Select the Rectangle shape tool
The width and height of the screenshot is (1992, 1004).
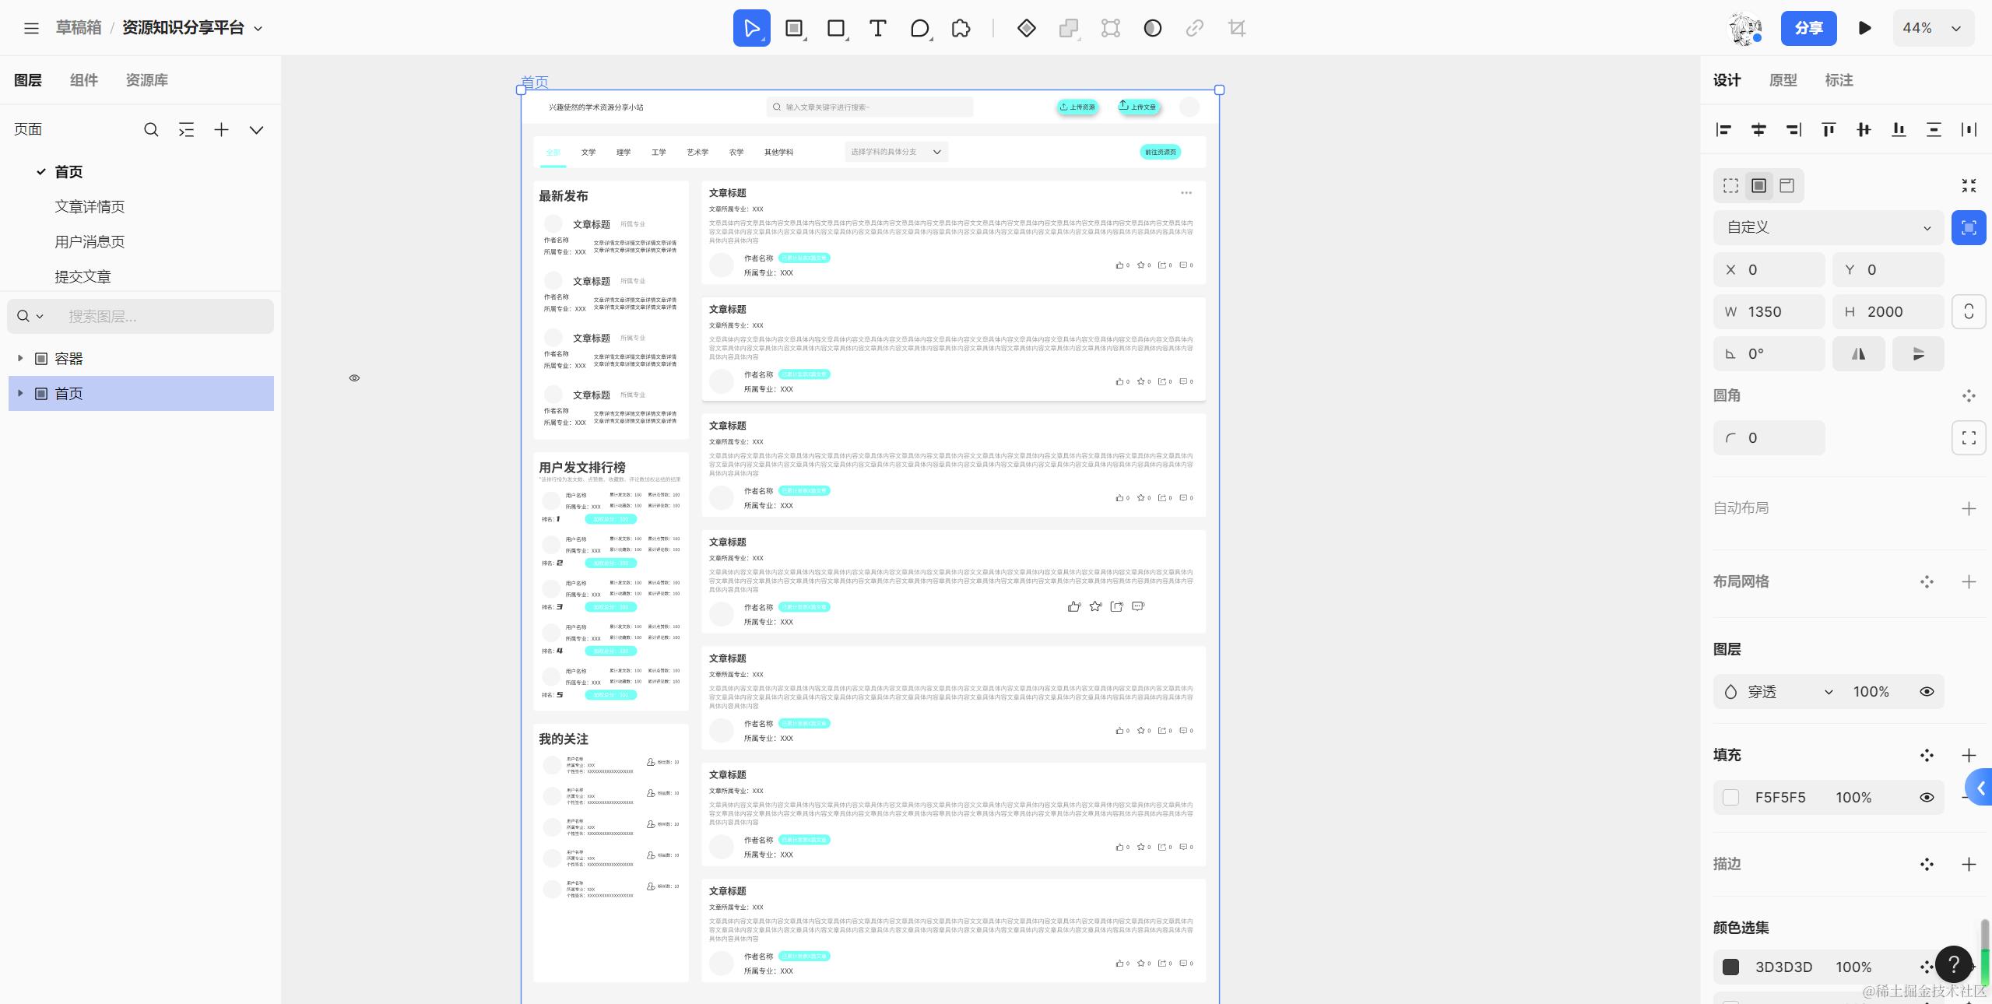(x=835, y=29)
